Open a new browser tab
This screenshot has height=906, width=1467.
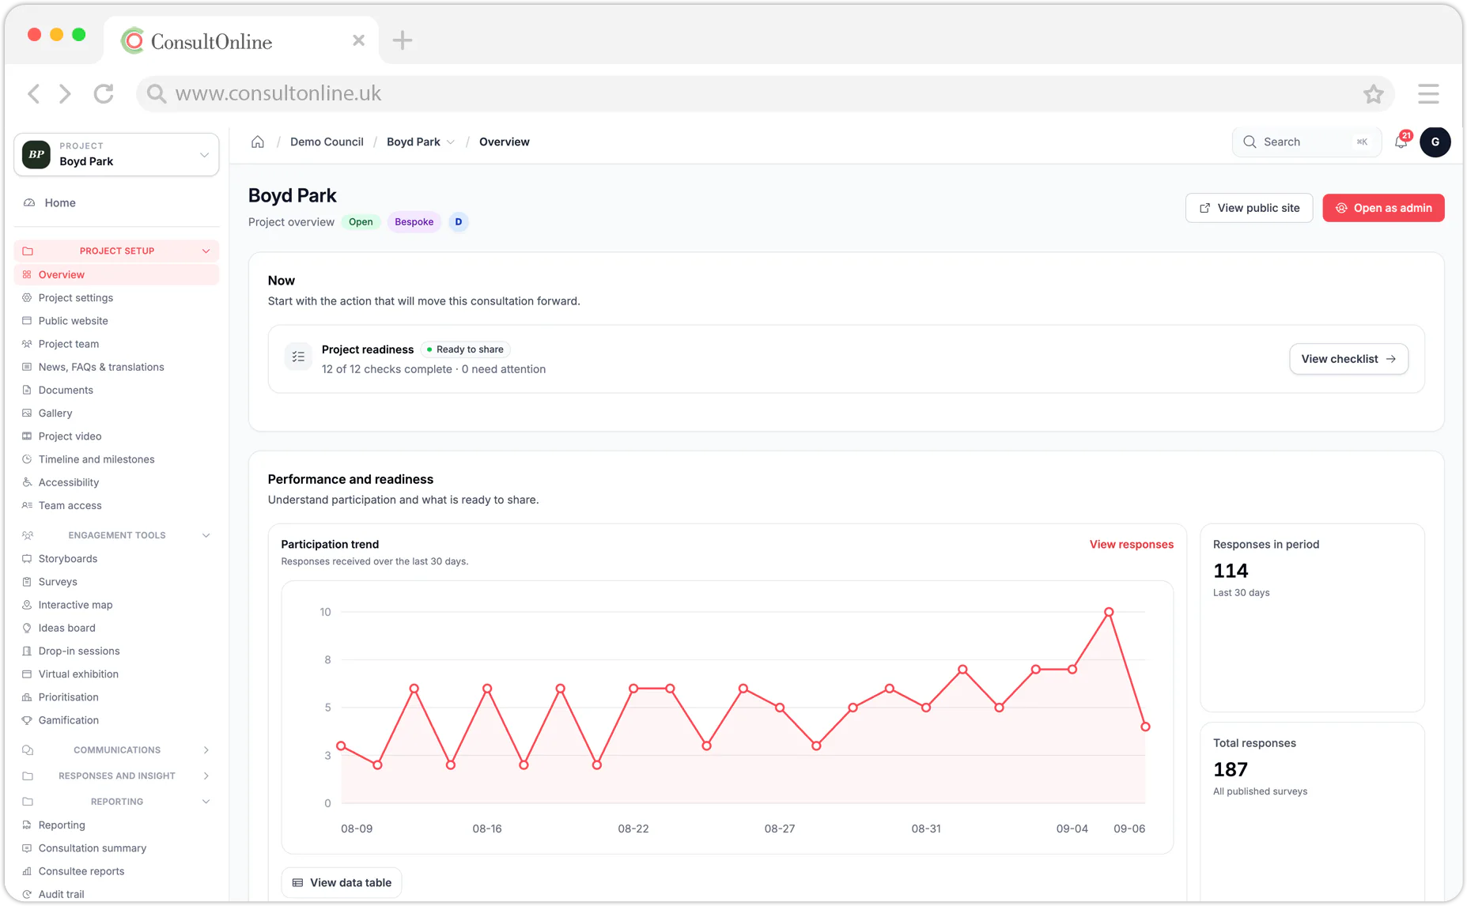point(403,40)
